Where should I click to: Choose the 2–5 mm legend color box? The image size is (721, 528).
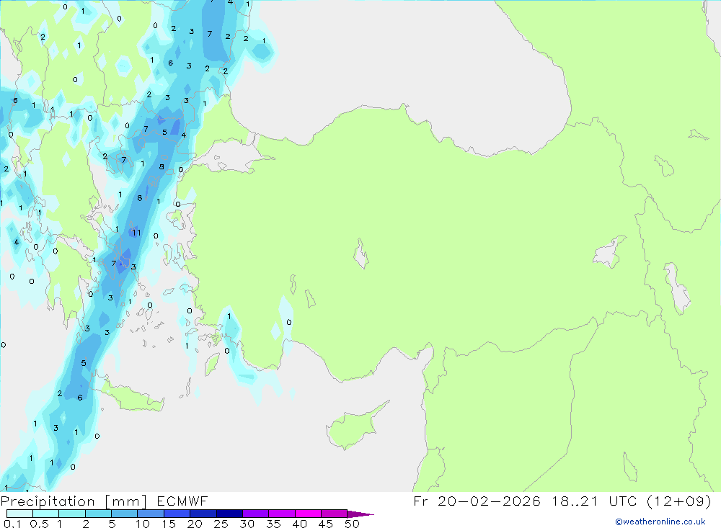(98, 514)
